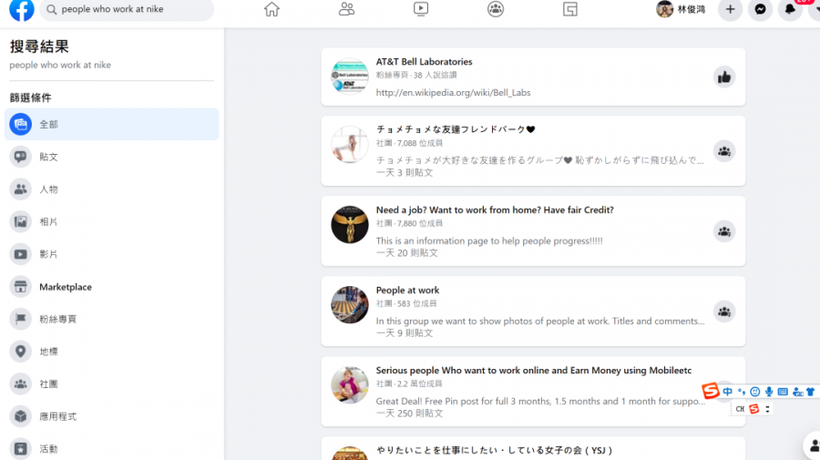Click the CH language indicator

(x=740, y=409)
